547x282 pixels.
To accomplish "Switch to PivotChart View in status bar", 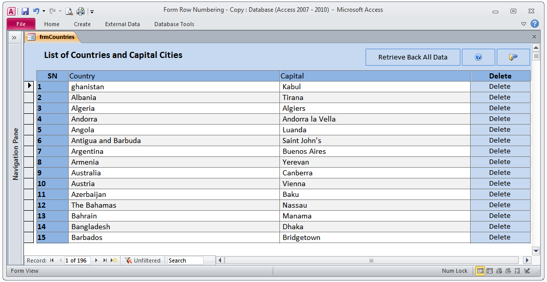I will click(508, 271).
